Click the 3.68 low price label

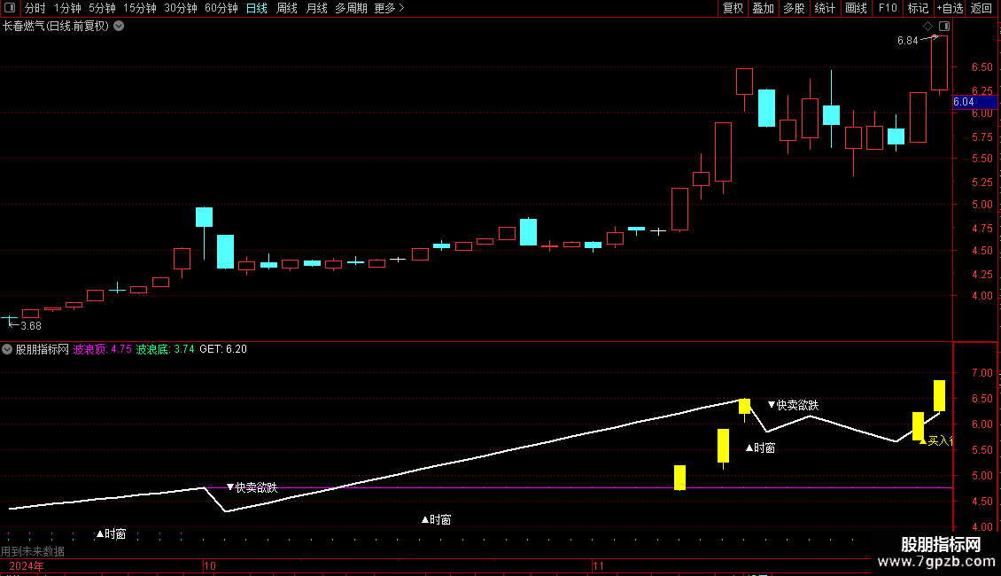pos(31,326)
